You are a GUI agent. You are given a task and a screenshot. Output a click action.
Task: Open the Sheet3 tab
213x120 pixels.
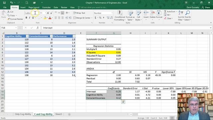click(59, 114)
